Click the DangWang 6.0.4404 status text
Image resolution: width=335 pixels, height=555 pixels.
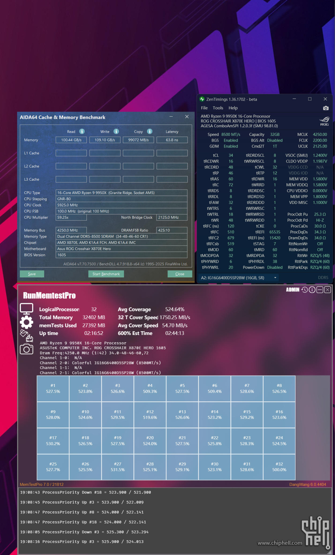[308, 485]
